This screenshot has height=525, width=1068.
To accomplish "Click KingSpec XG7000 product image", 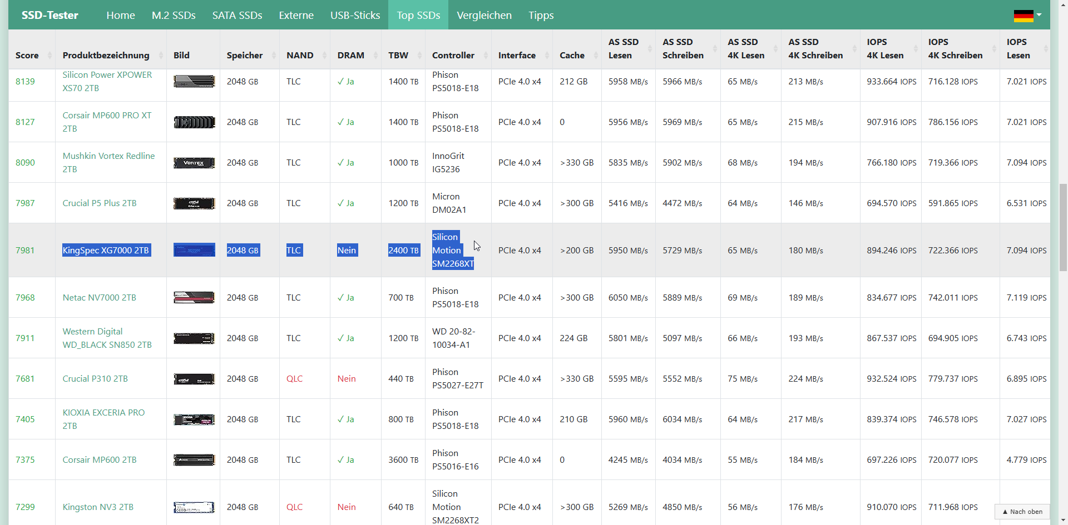I will pyautogui.click(x=194, y=250).
